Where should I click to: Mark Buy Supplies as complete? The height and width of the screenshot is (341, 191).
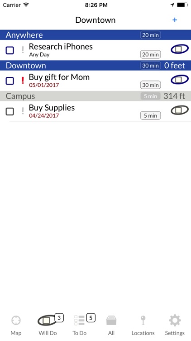pyautogui.click(x=10, y=111)
